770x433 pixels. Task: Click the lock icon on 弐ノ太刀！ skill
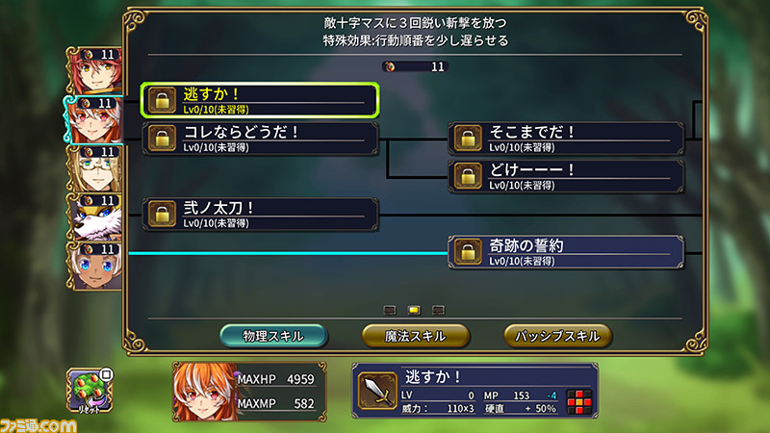162,214
